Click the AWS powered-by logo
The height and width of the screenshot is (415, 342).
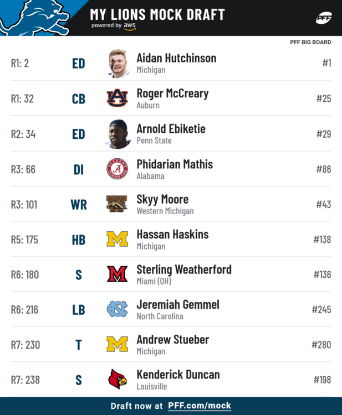(x=130, y=26)
